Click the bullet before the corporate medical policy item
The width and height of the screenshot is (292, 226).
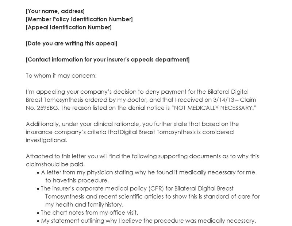point(38,188)
